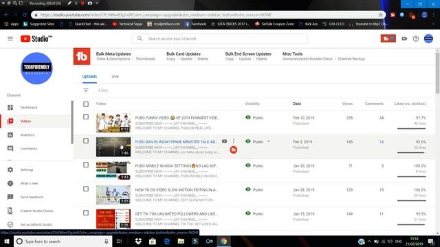Viewport: 440px width, 247px height.
Task: Click the Filter text field
Action: click(103, 91)
